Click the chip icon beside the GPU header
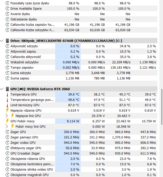 click(7, 89)
